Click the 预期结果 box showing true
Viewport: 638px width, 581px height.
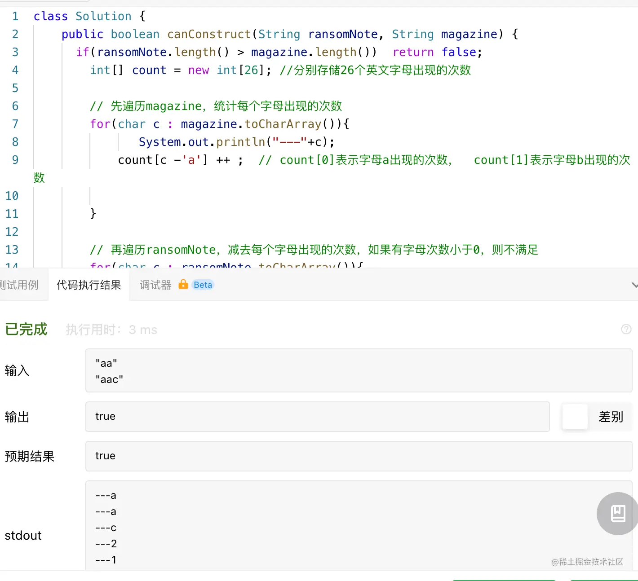(x=359, y=456)
